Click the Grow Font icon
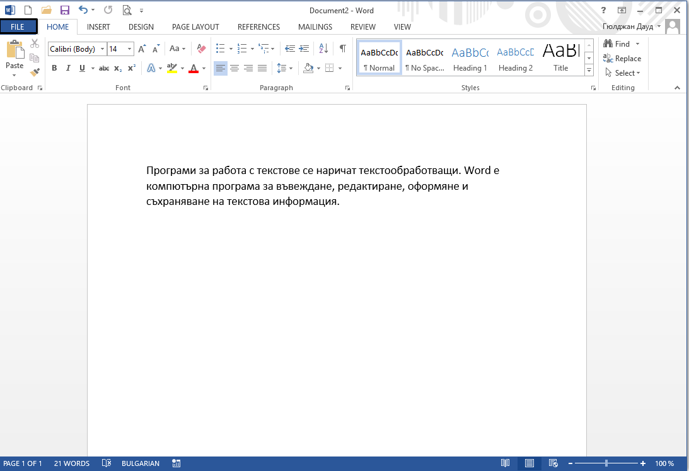 click(x=142, y=49)
